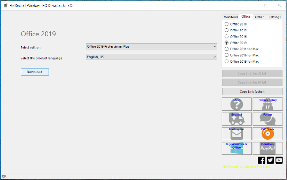Open the PayPal Donation tile

(x=268, y=148)
